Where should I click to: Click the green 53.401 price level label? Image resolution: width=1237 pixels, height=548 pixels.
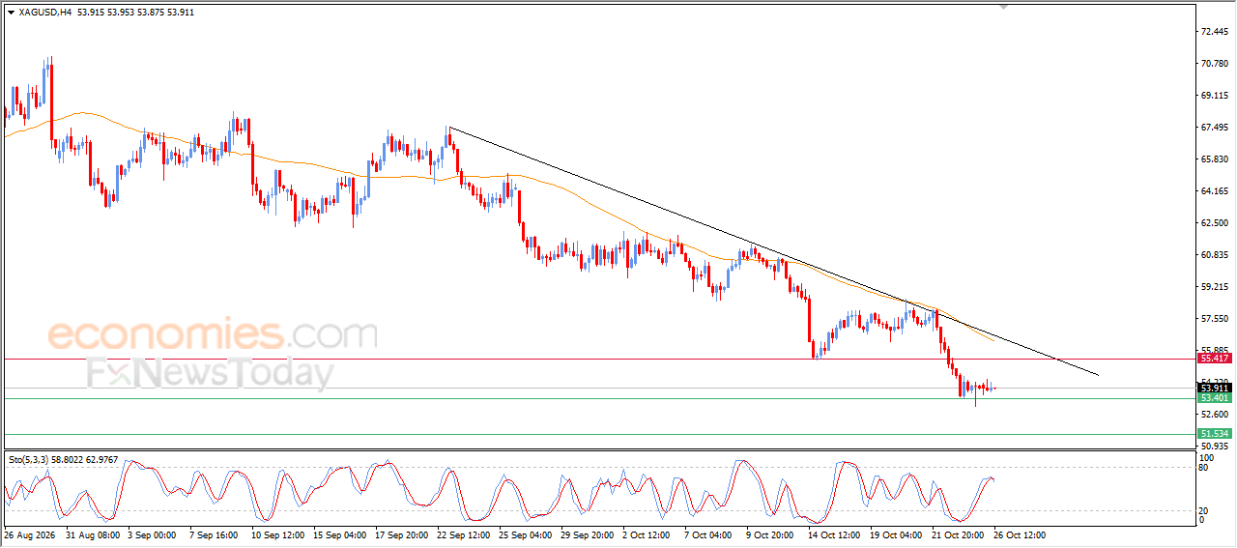1214,398
